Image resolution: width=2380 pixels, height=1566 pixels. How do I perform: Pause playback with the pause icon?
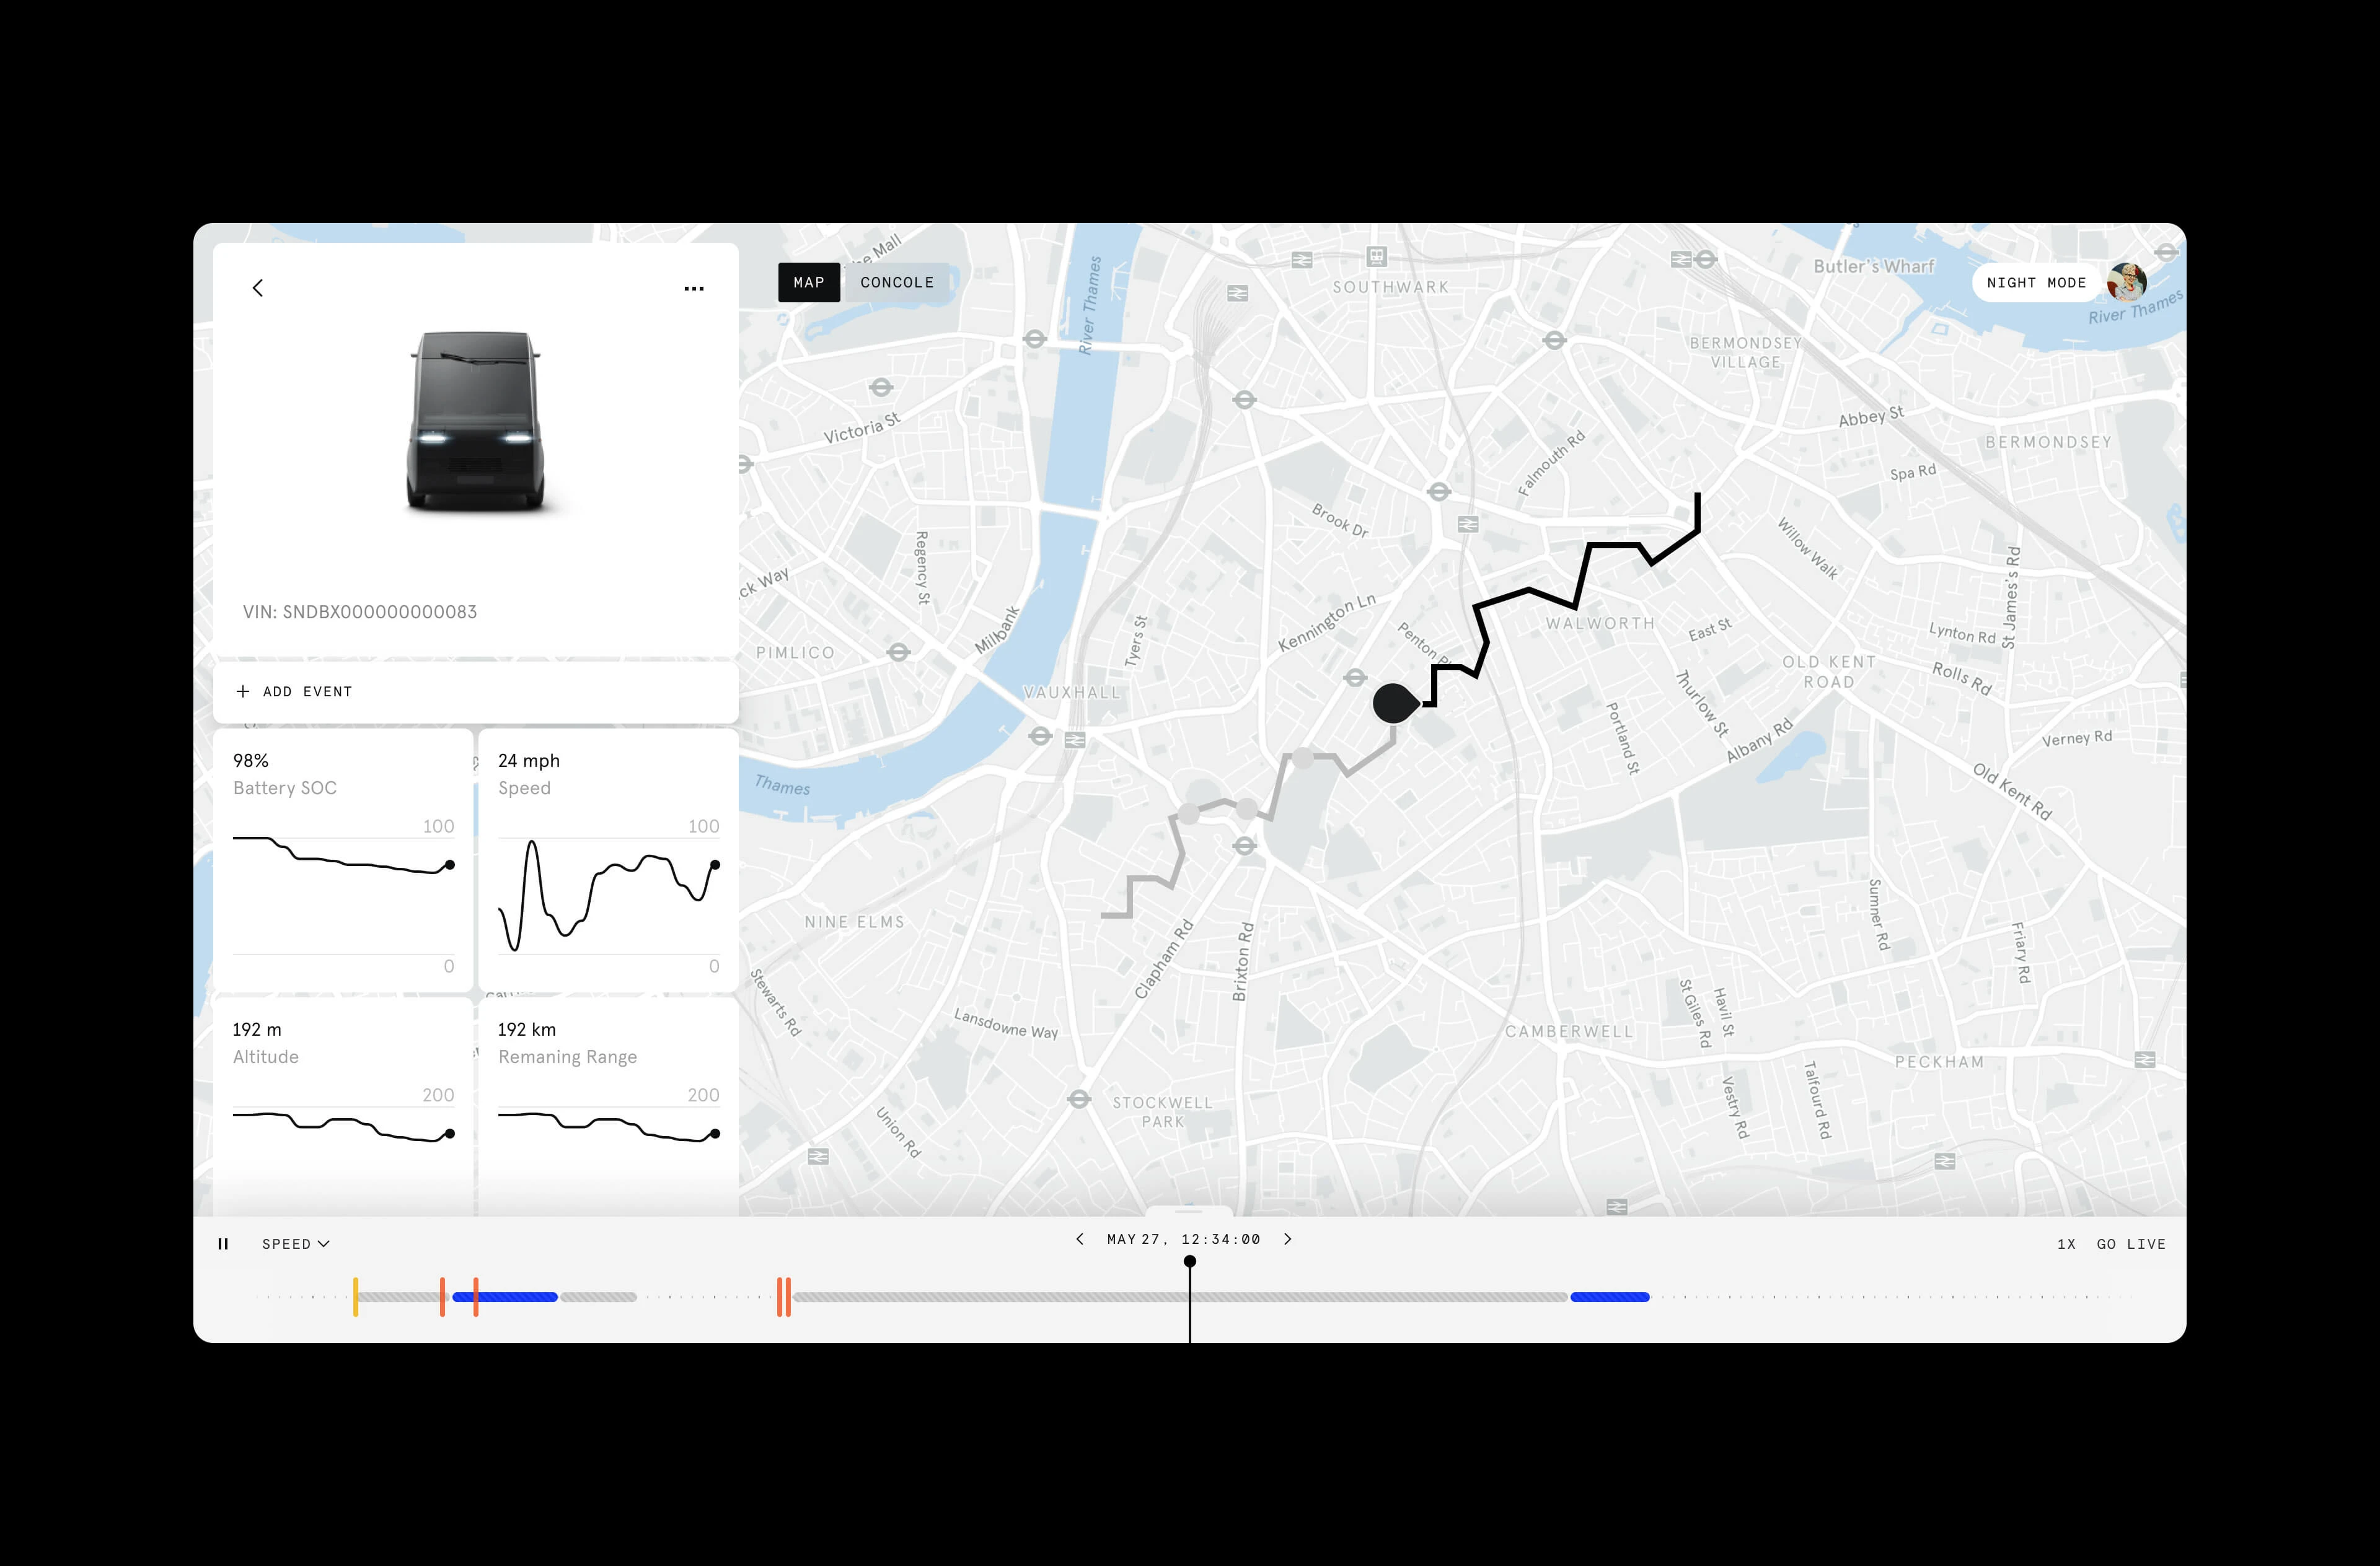[223, 1244]
